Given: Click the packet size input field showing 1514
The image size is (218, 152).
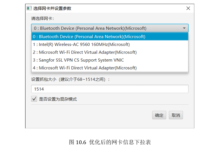Looking at the screenshot, I should coord(110,89).
